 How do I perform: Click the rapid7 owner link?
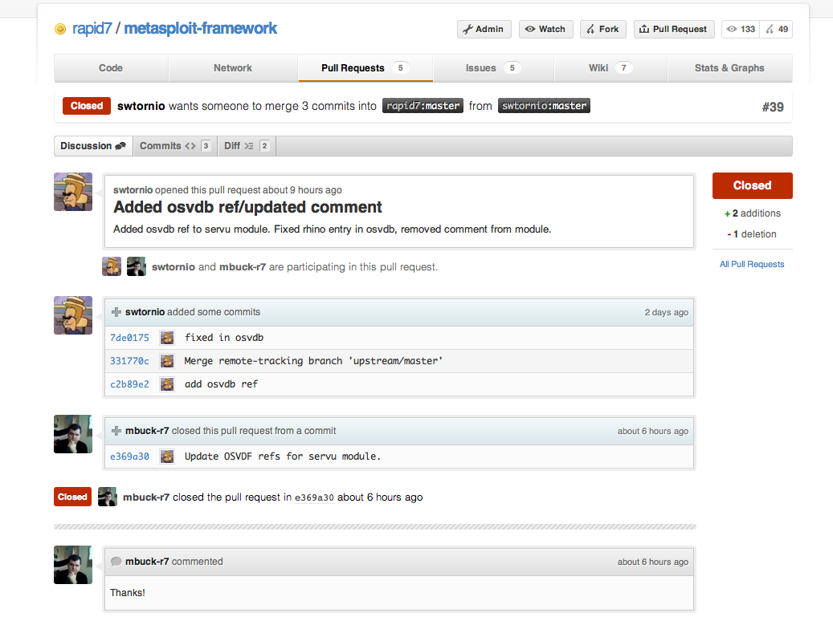pyautogui.click(x=93, y=28)
